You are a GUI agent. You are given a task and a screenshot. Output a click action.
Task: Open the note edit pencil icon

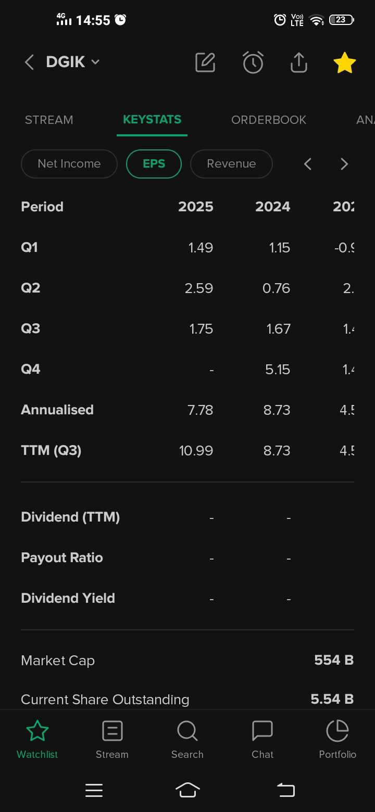(x=205, y=63)
